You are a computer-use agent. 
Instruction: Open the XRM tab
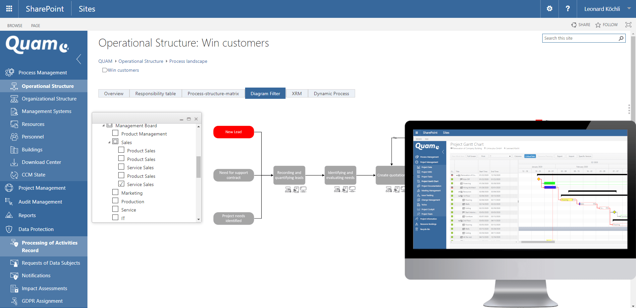[297, 94]
